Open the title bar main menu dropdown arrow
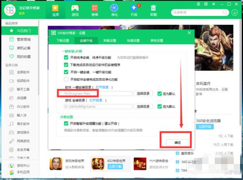Viewport: 243px width, 180px height. (x=213, y=4)
